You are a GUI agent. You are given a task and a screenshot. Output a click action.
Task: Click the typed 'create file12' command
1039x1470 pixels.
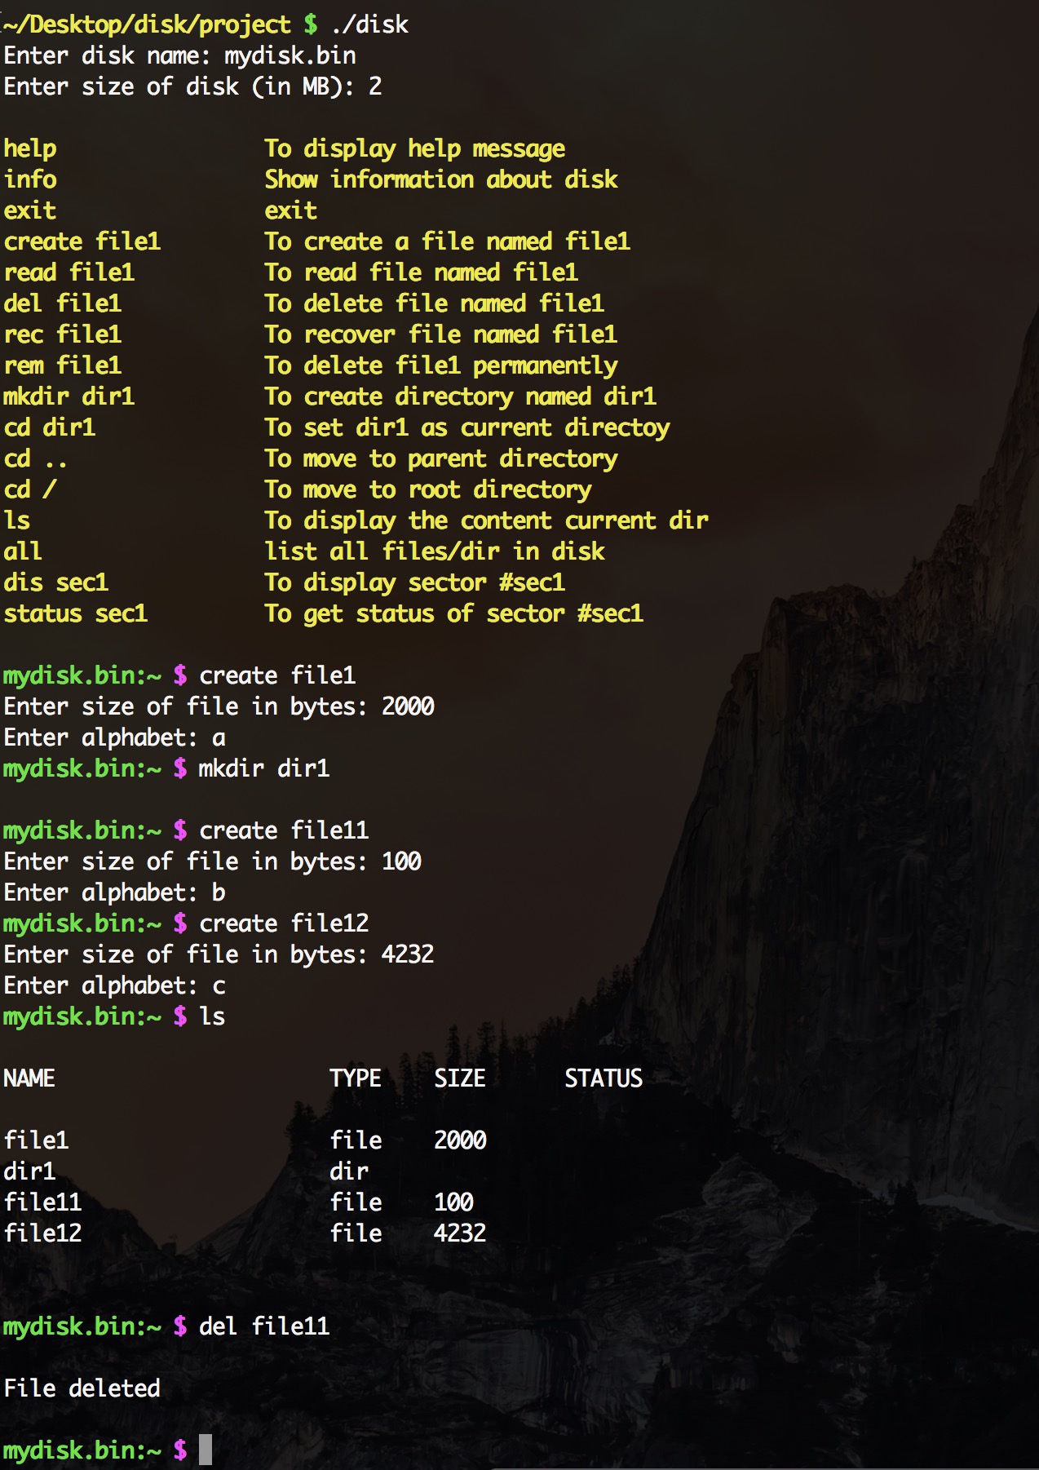[x=285, y=923]
